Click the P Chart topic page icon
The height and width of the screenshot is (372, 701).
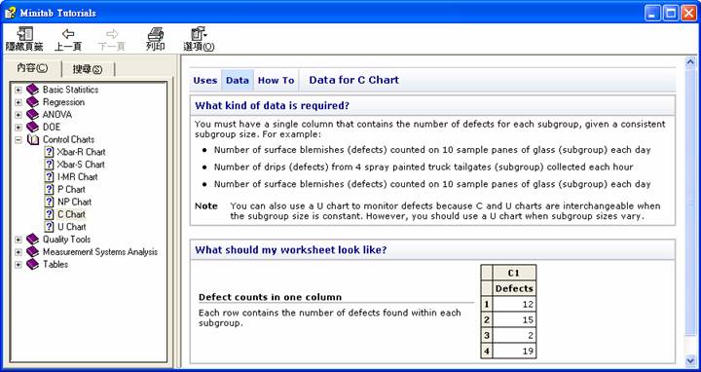click(x=50, y=190)
